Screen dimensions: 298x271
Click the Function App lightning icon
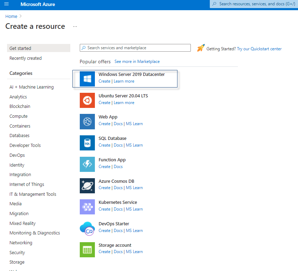point(87,164)
